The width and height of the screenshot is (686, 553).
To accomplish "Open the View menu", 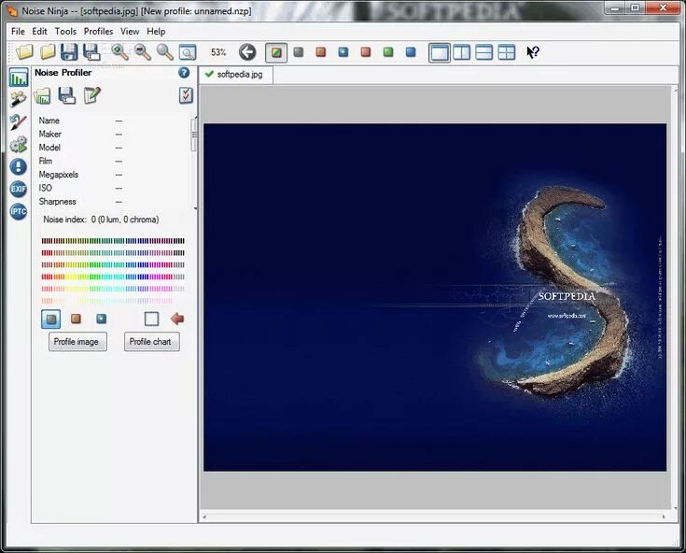I will (130, 32).
